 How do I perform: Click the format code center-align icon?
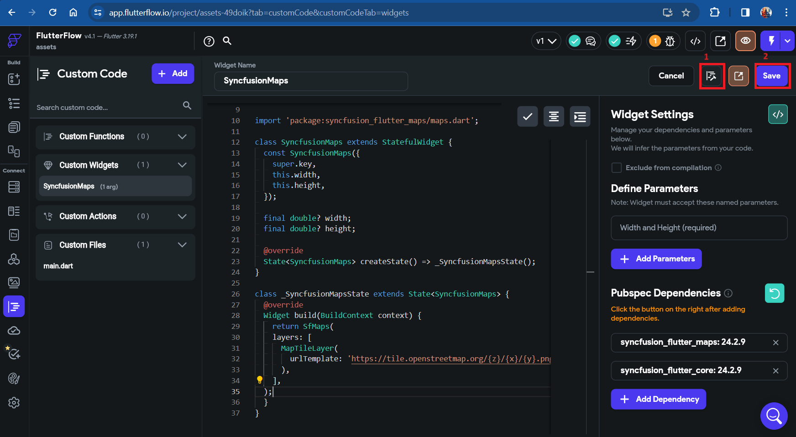tap(554, 117)
